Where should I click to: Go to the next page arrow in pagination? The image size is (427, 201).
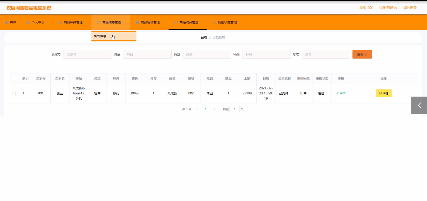click(x=214, y=109)
